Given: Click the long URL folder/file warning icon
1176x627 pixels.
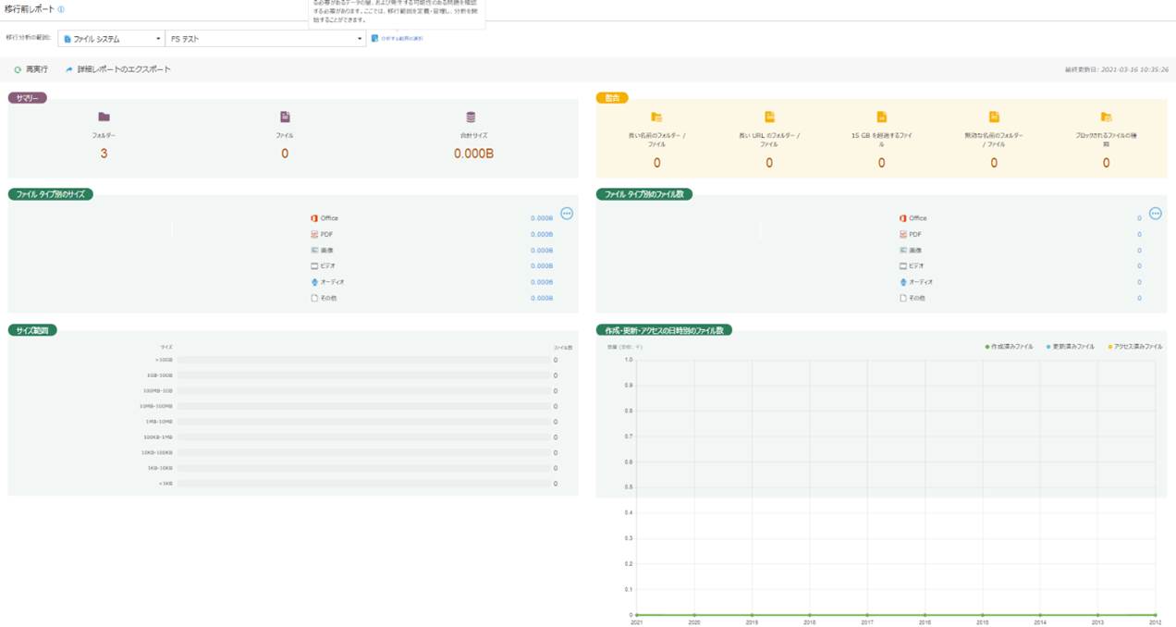Looking at the screenshot, I should point(769,117).
